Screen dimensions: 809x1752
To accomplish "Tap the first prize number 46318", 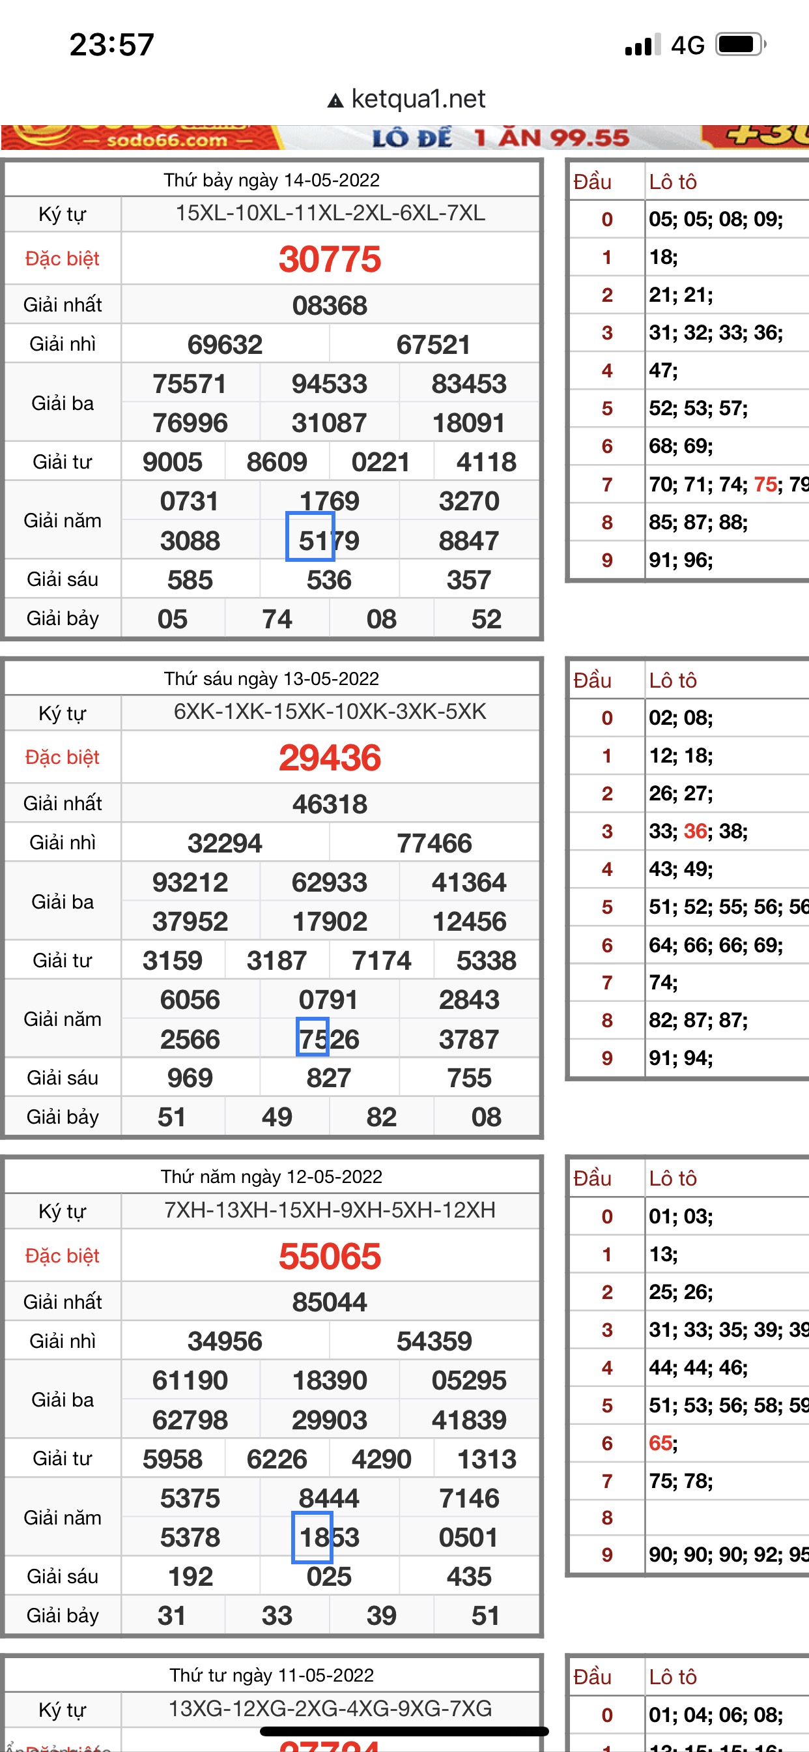I will point(330,804).
